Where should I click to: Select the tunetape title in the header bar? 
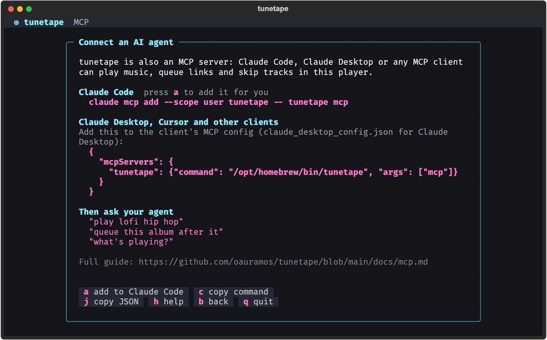click(x=44, y=22)
